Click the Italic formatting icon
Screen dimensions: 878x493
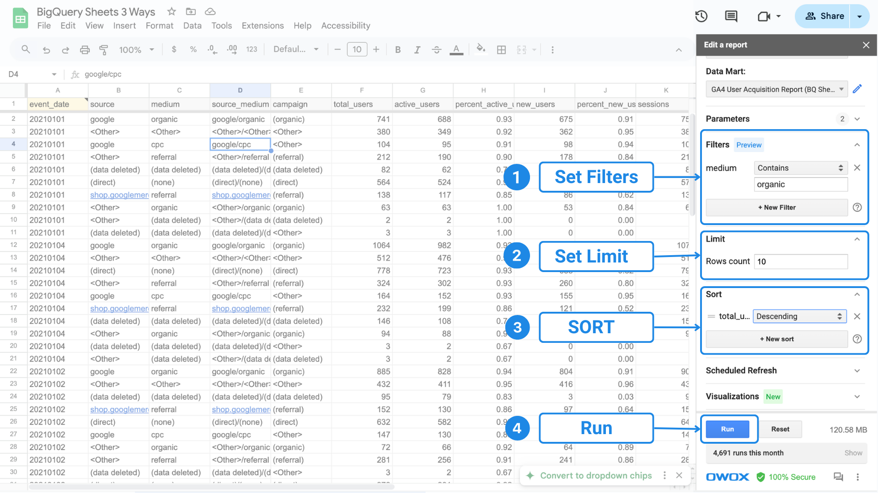click(x=418, y=49)
